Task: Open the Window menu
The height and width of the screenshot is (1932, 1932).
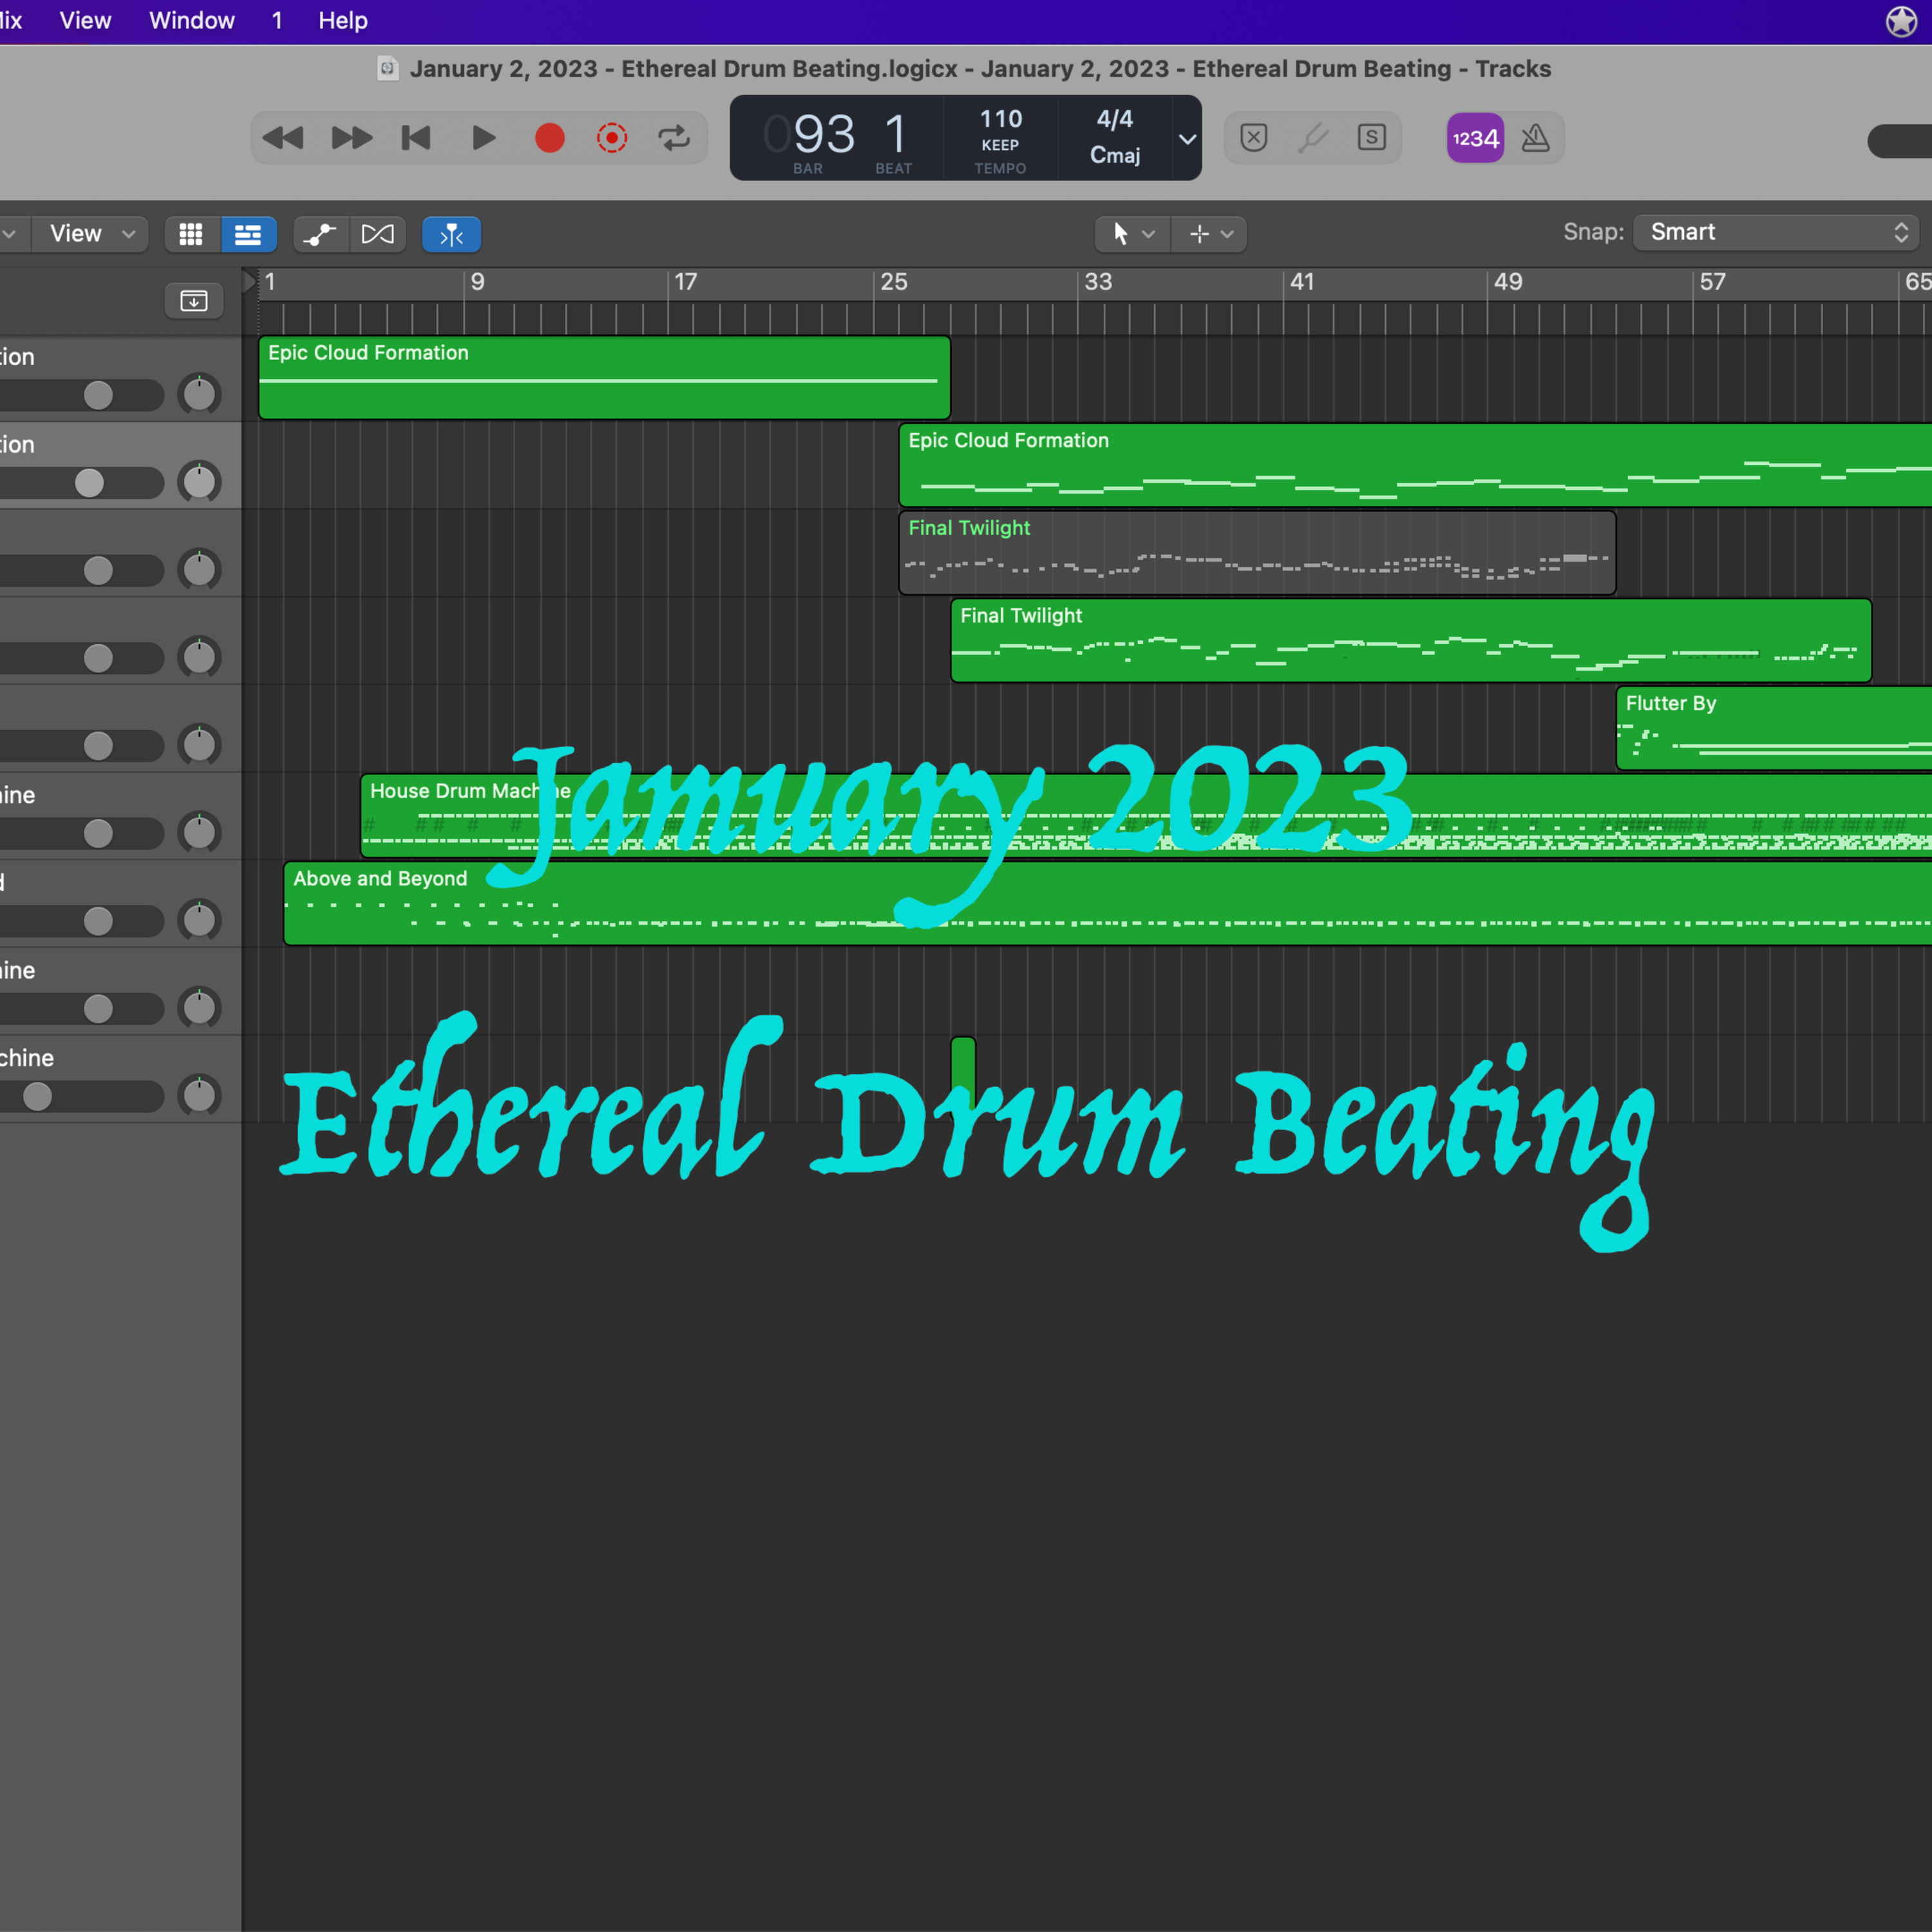Action: [191, 21]
